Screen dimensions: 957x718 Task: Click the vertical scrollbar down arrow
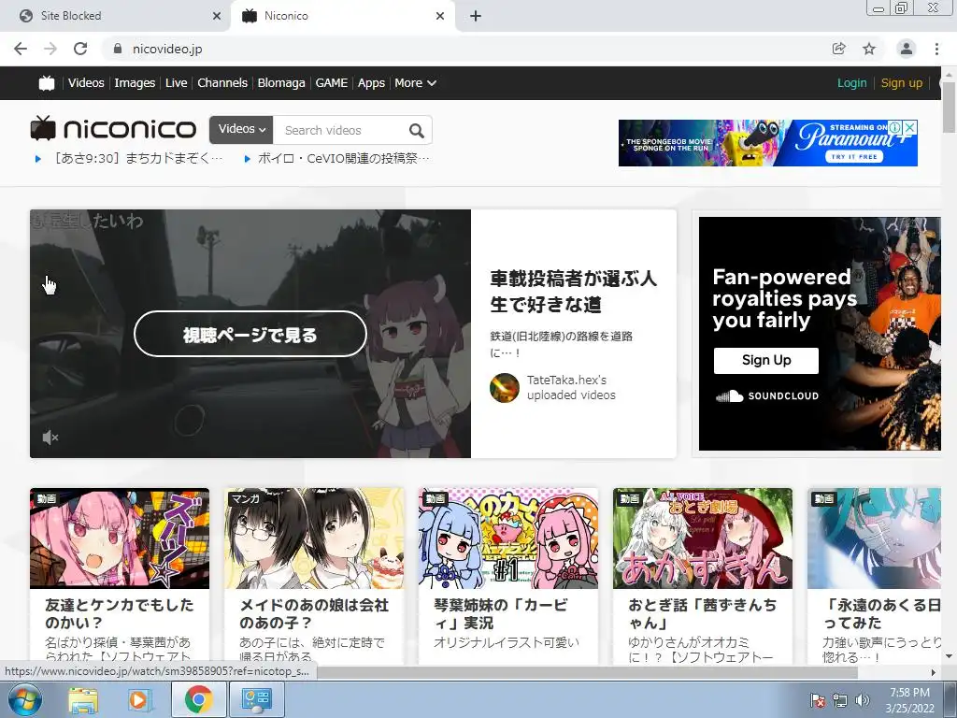tap(949, 657)
